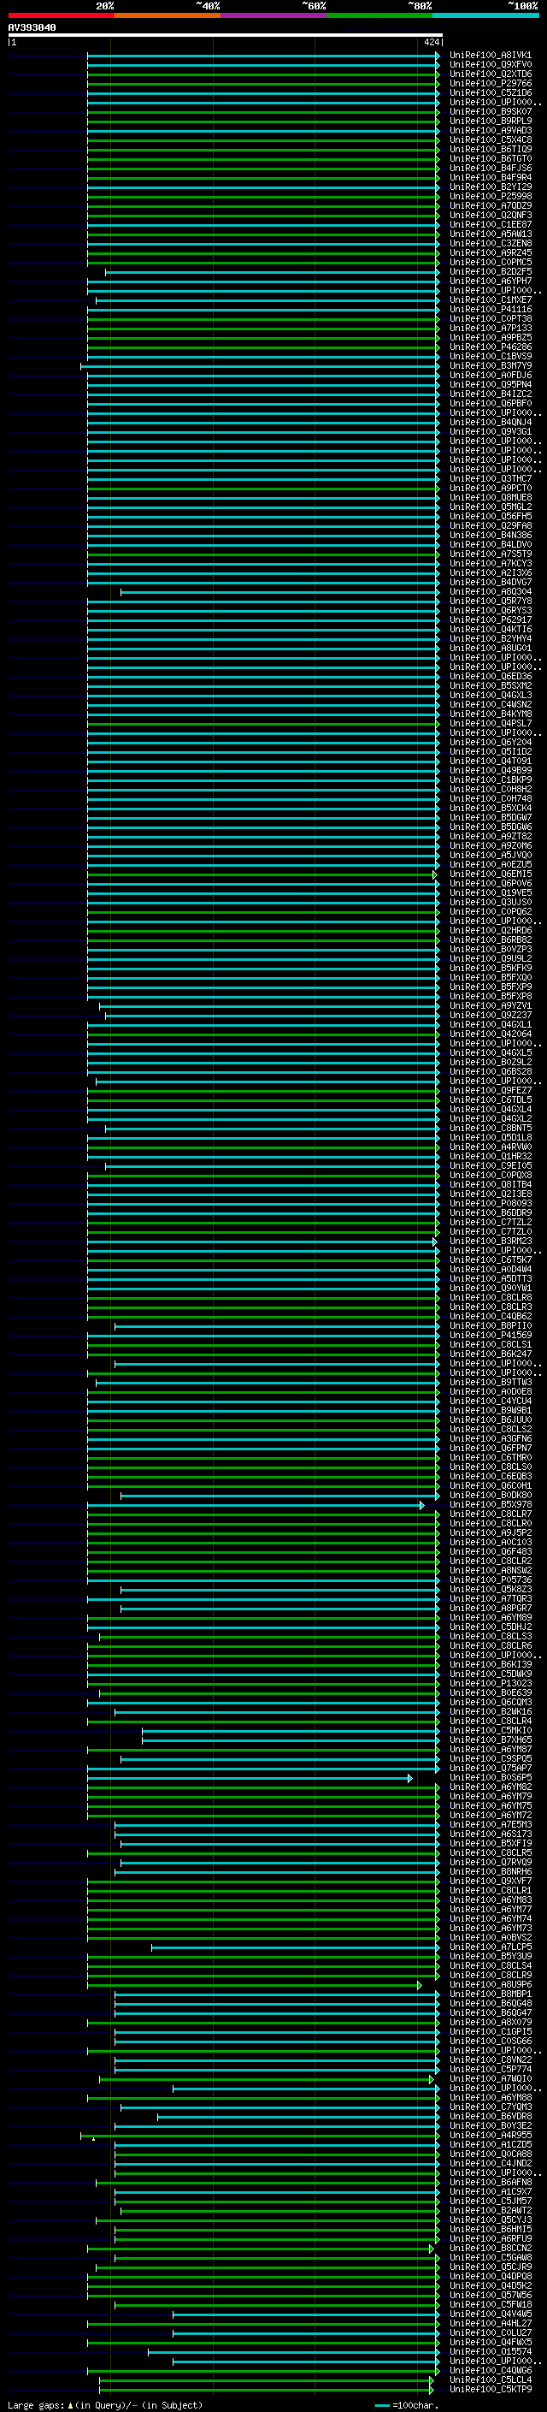Select hit label UniRef100_A3GFN6
The image size is (547, 2412).
click(x=490, y=1439)
